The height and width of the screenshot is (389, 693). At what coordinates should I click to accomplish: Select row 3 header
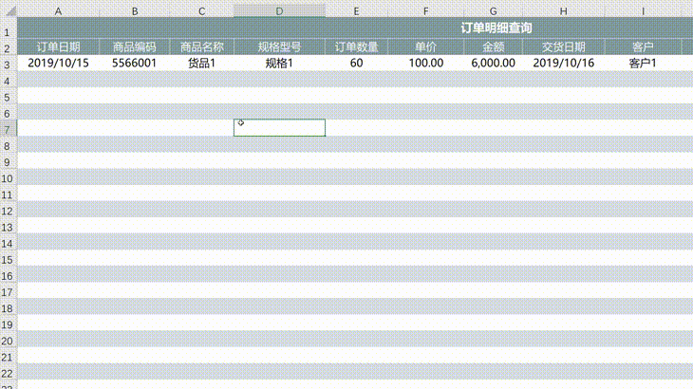(x=8, y=64)
